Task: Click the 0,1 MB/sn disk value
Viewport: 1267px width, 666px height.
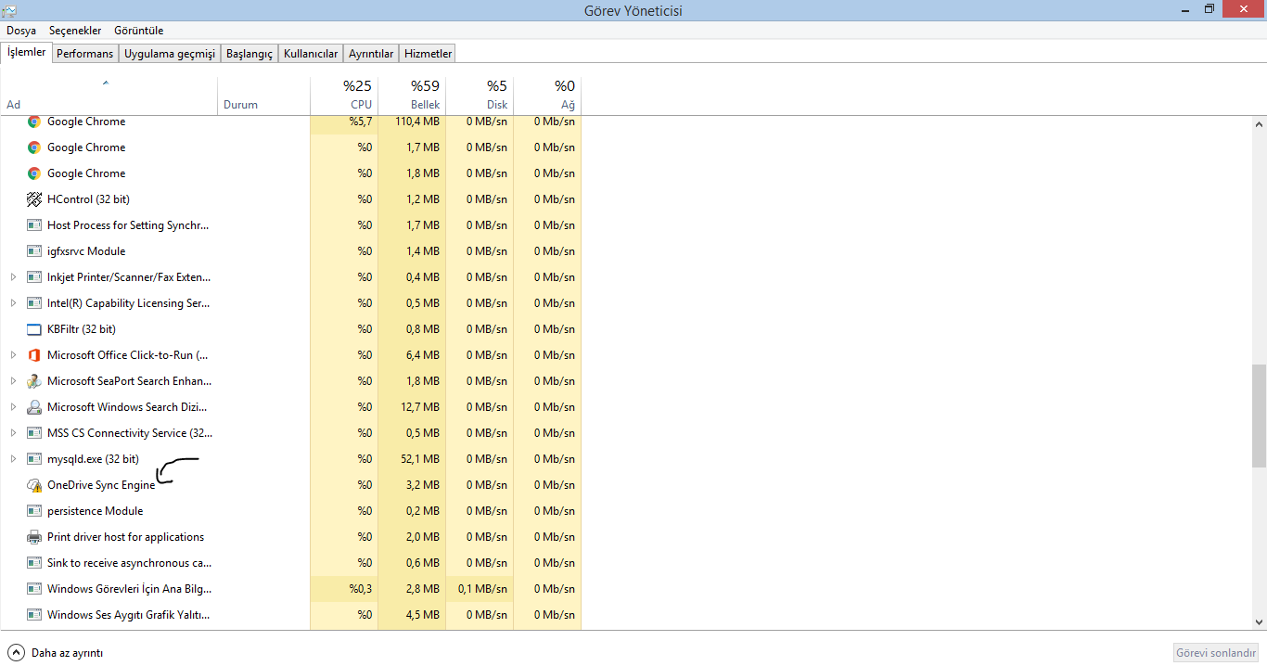Action: pos(482,589)
